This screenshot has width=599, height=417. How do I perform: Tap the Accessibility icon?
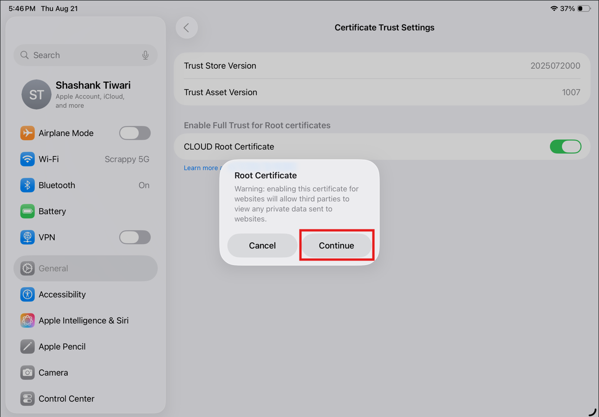pos(27,294)
